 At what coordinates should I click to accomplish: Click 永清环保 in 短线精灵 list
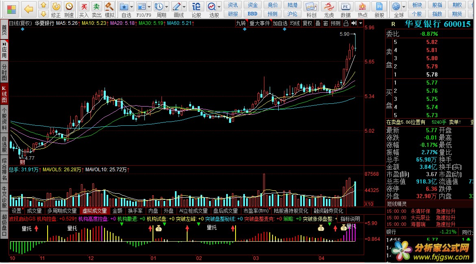tap(420, 211)
